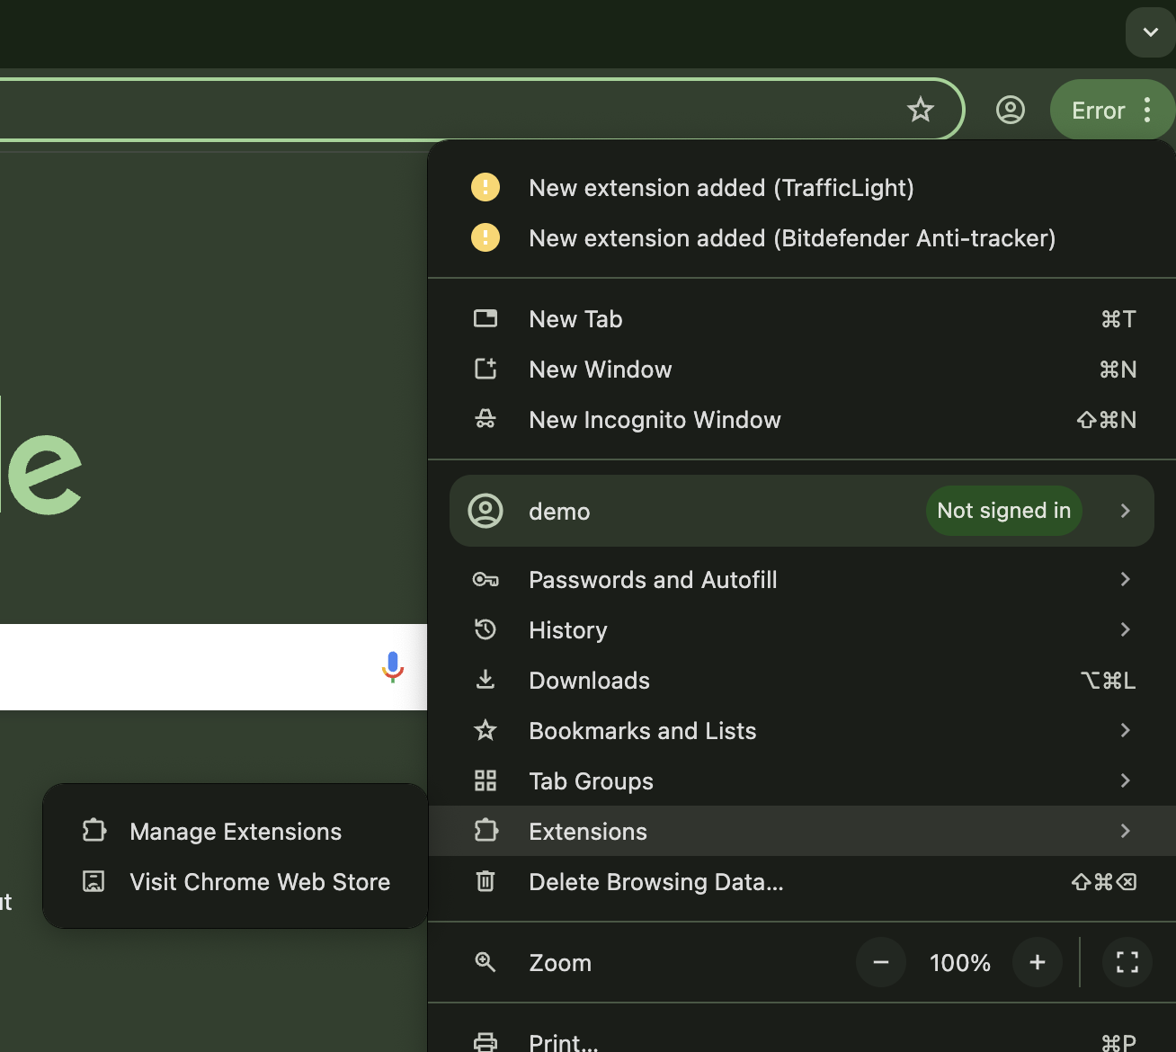The height and width of the screenshot is (1052, 1176).
Task: Select New Tab menu entry
Action: point(802,319)
